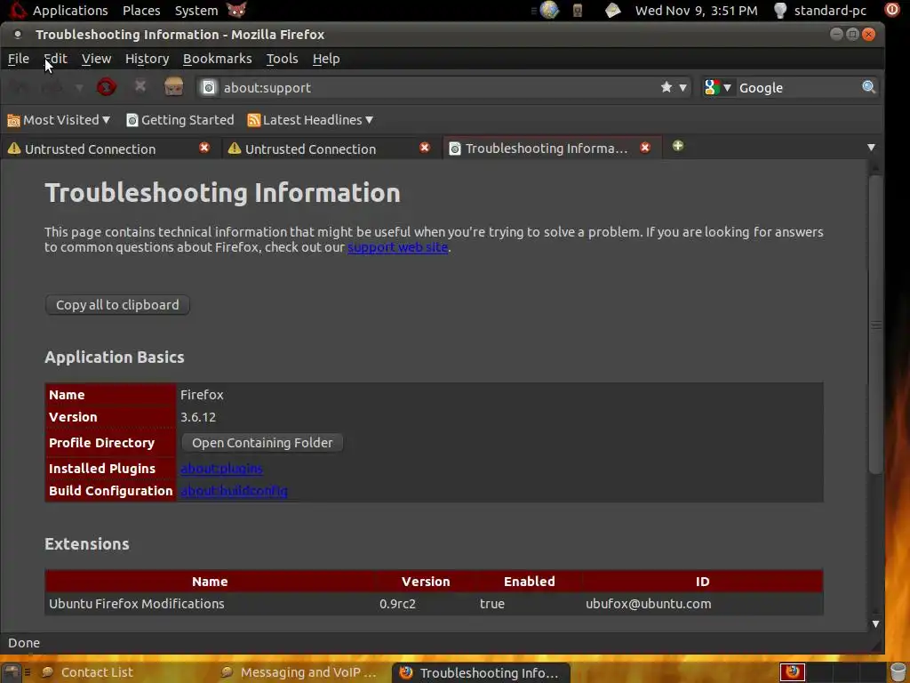Expand the URL bar history dropdown arrow
This screenshot has width=910, height=683.
point(683,88)
